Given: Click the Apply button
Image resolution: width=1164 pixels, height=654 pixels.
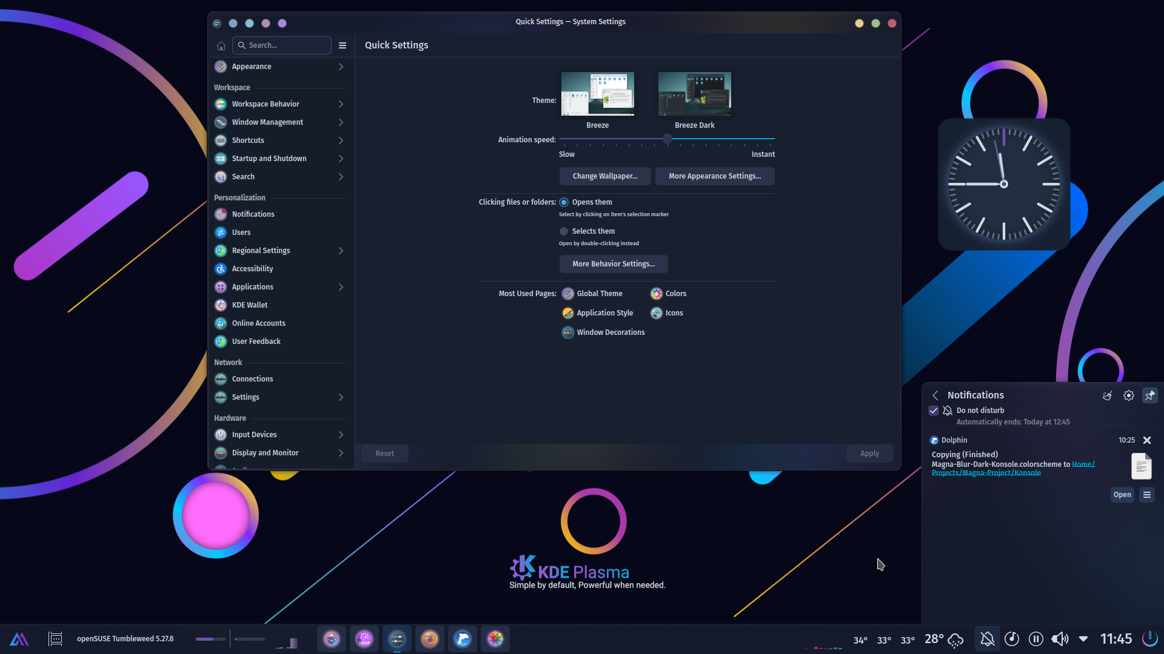Looking at the screenshot, I should coord(869,454).
